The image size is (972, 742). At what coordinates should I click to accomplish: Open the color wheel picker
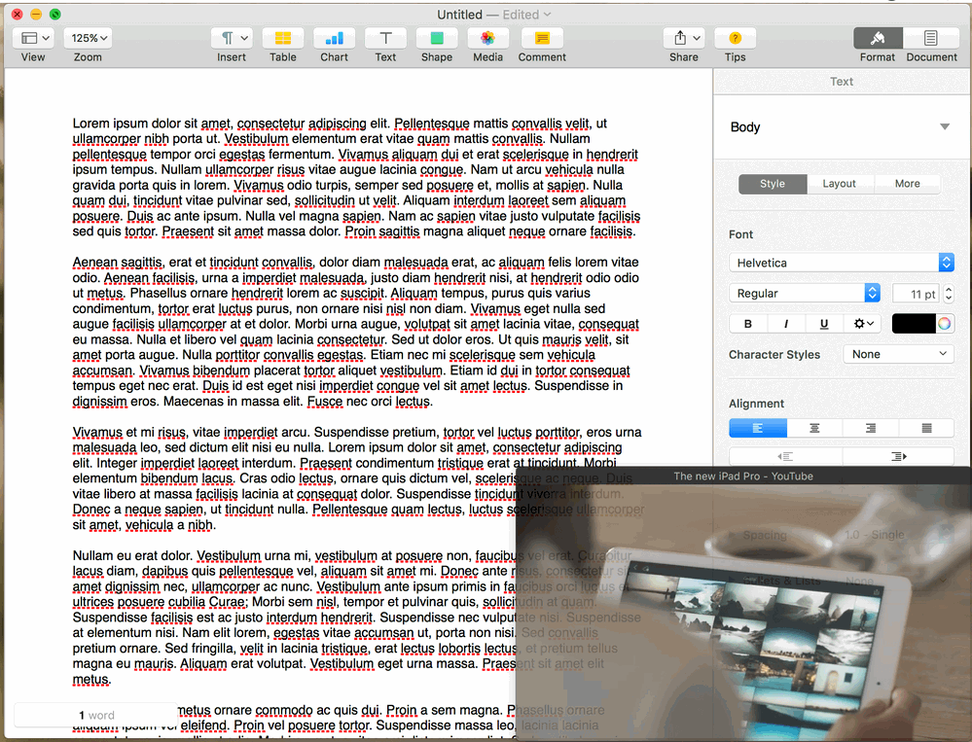[x=944, y=323]
